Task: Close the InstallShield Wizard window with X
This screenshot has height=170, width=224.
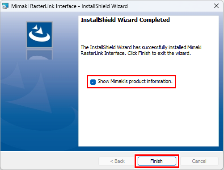Action: [216, 6]
